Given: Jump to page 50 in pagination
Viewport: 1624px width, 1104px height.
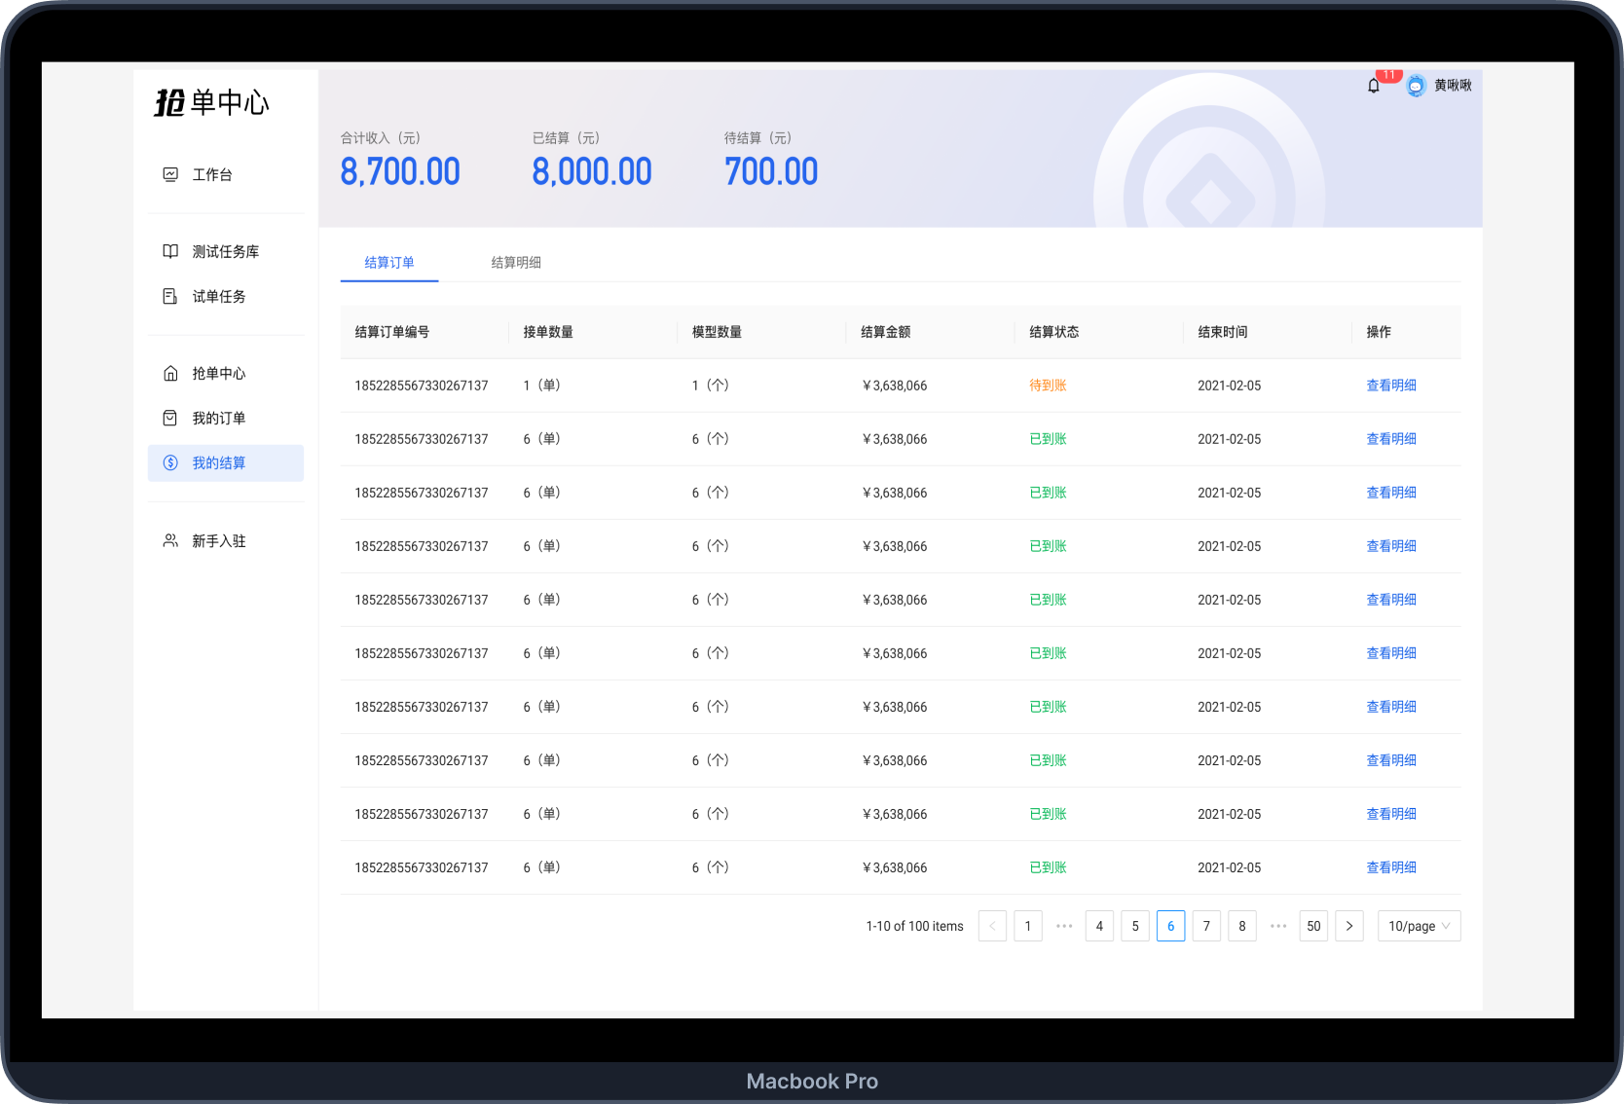Looking at the screenshot, I should [1313, 926].
